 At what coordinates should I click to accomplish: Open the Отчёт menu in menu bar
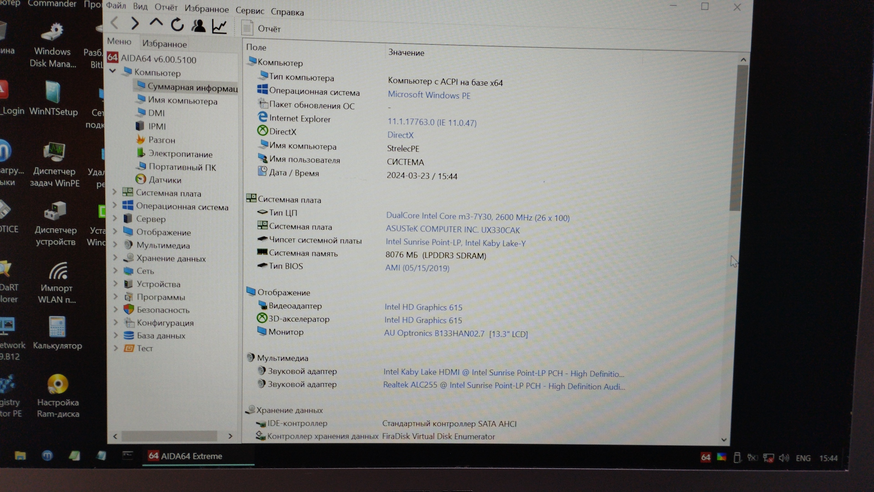[x=166, y=7]
